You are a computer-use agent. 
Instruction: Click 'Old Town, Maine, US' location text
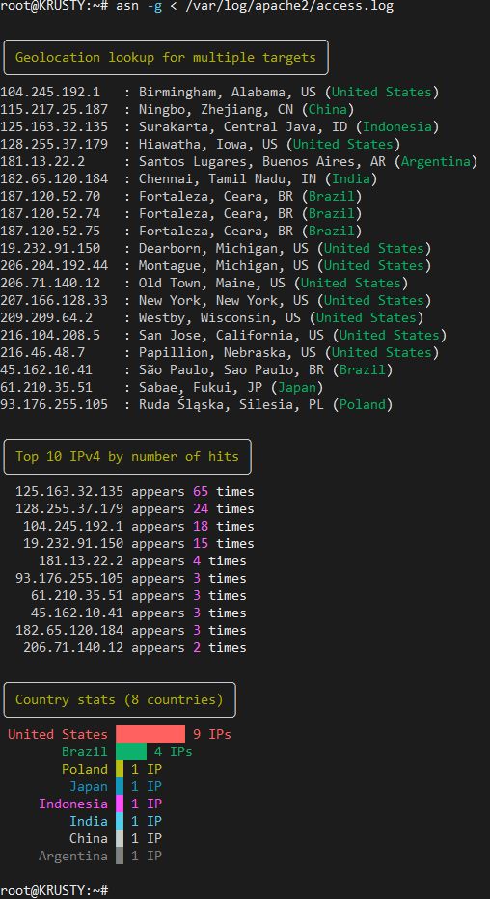point(212,283)
